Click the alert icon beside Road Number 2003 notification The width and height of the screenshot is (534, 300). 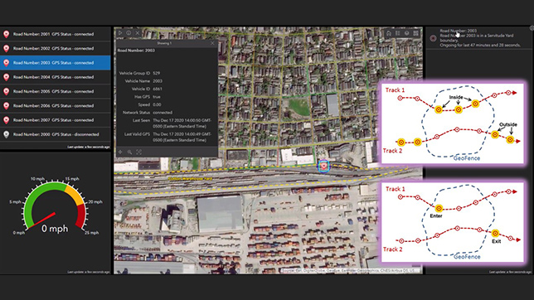(433, 38)
